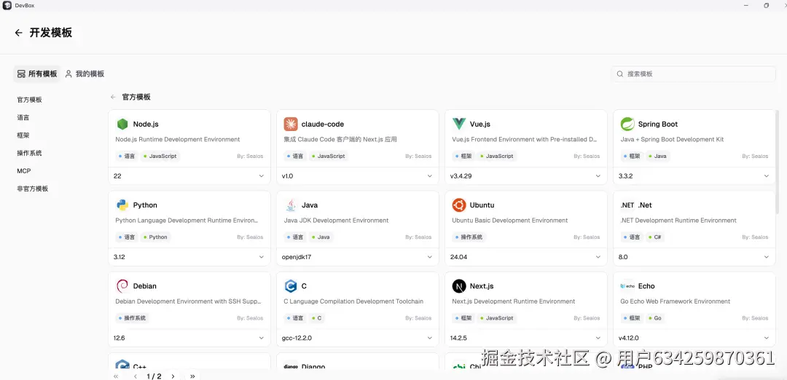The height and width of the screenshot is (380, 787).
Task: Open the claude-code version v1.0 dropdown
Action: click(x=358, y=176)
